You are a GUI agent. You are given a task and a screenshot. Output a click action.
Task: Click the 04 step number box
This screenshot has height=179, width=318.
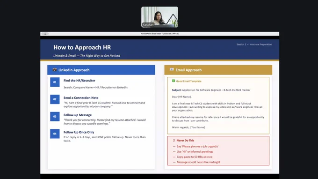[55, 134]
